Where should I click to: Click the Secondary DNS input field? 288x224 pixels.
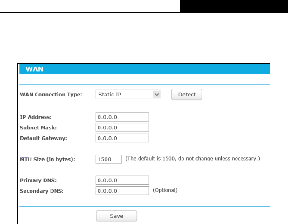(122, 191)
